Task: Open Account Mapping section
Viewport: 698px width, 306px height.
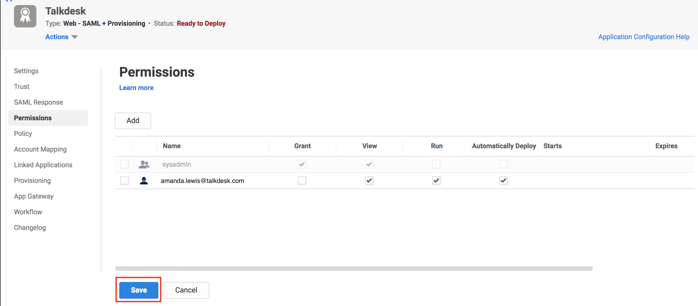Action: tap(40, 149)
